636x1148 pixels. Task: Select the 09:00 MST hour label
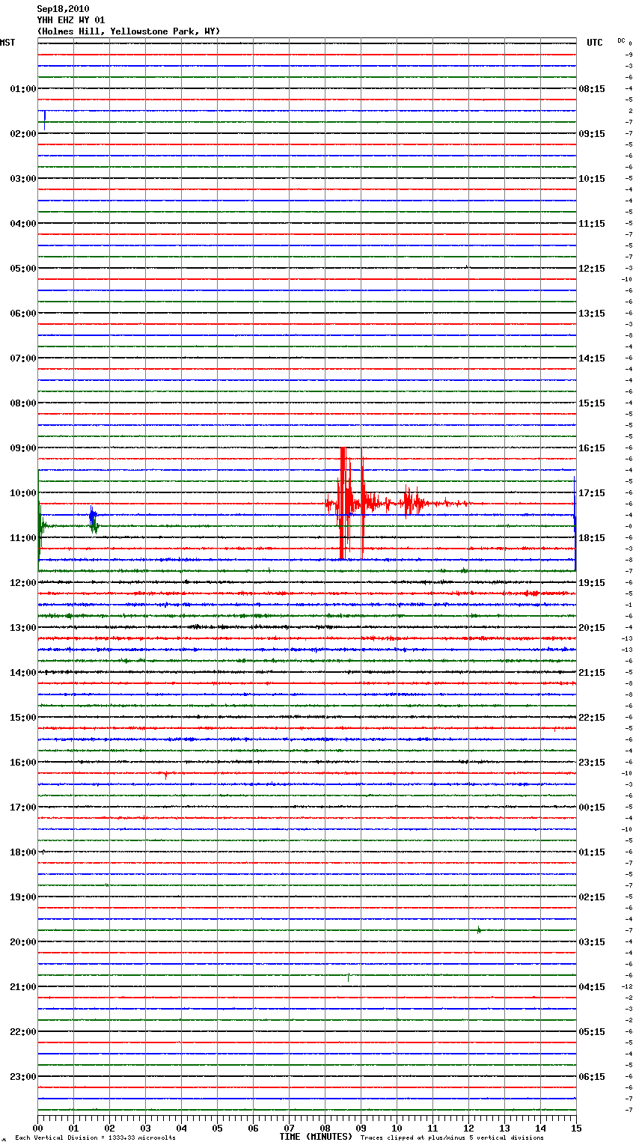(22, 448)
